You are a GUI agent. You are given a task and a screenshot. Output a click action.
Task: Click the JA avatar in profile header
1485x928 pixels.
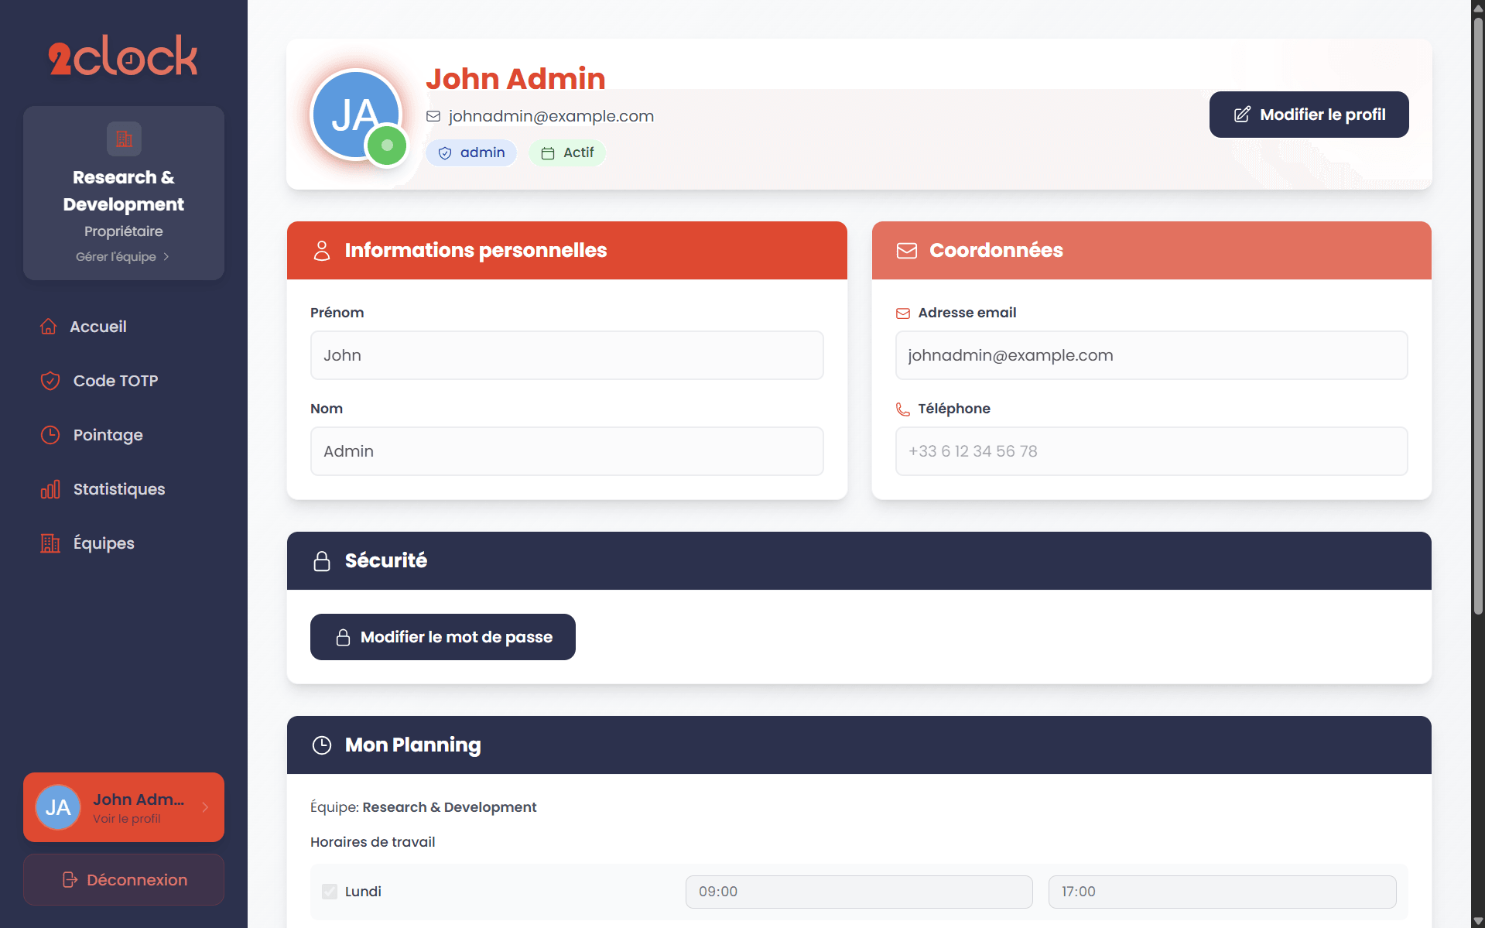point(354,114)
